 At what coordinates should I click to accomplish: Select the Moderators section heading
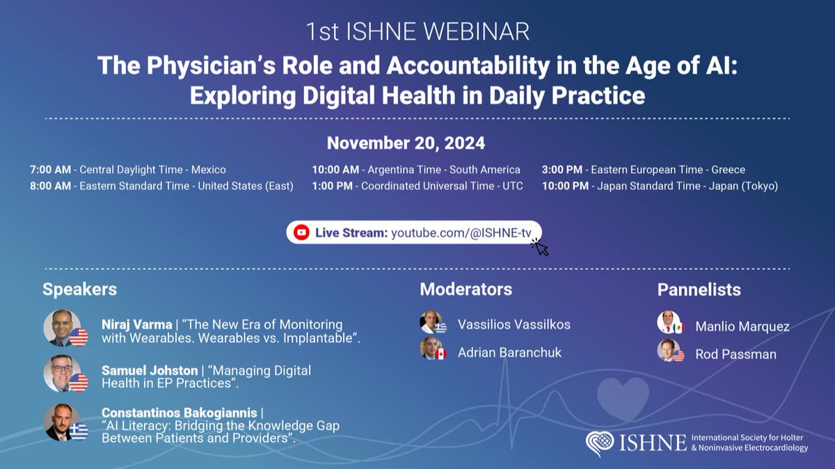467,289
